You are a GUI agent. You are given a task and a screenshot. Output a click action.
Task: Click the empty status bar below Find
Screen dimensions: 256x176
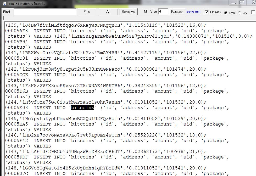click(x=129, y=18)
